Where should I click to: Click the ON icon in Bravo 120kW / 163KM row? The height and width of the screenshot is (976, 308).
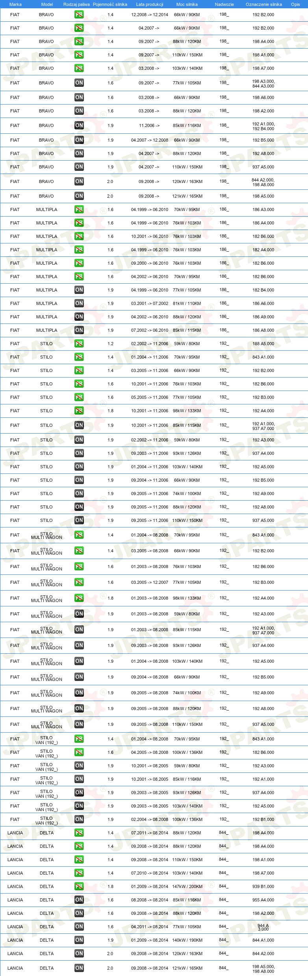pos(79,181)
